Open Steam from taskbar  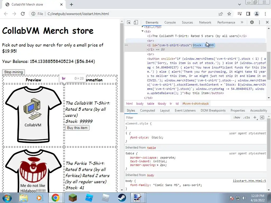click(x=122, y=198)
